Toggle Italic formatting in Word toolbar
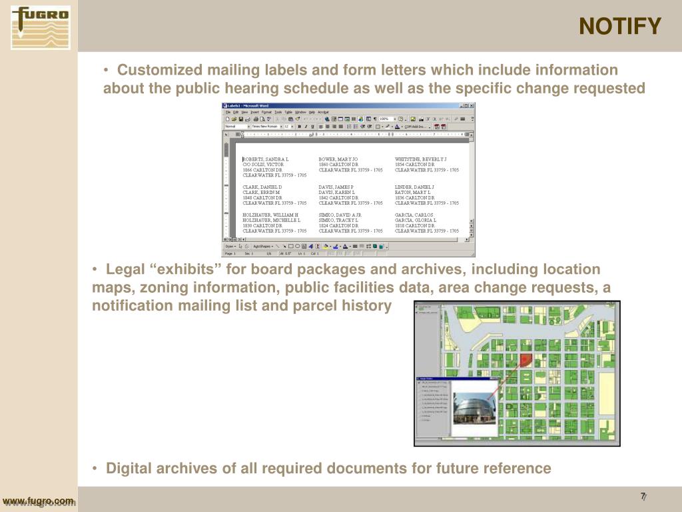 pos(306,126)
